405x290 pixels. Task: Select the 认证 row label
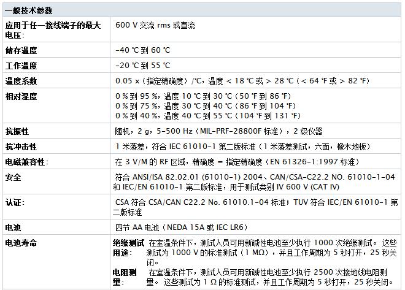coord(15,202)
